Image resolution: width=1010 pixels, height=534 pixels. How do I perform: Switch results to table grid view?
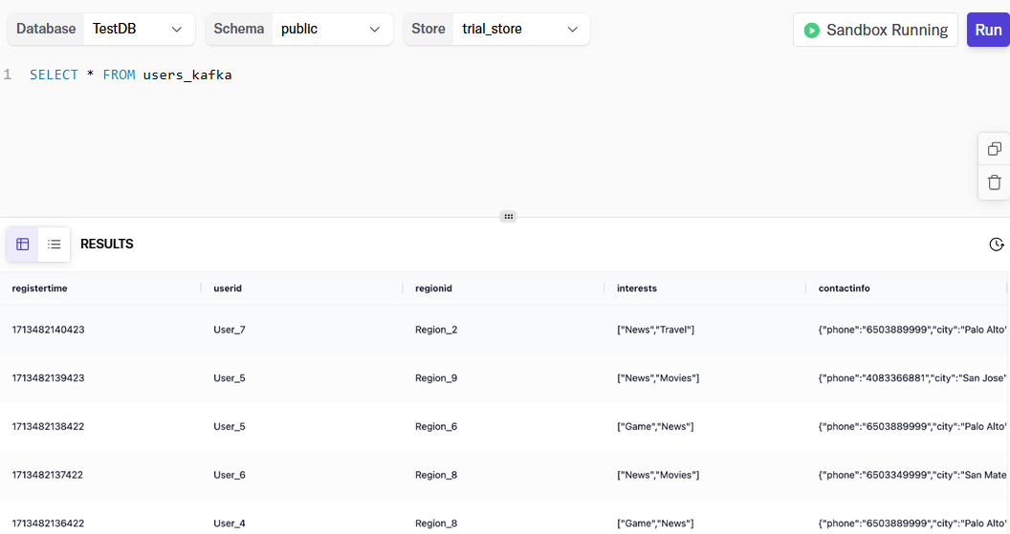pos(23,245)
